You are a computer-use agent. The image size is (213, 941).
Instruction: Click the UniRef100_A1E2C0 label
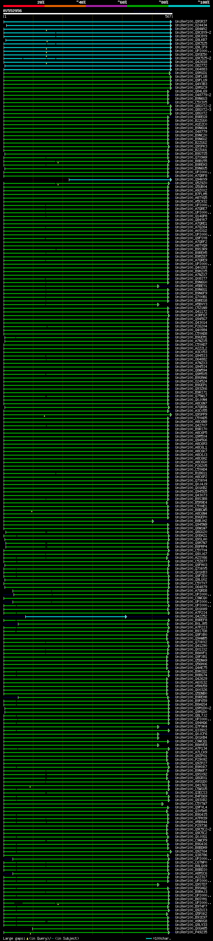[191, 124]
